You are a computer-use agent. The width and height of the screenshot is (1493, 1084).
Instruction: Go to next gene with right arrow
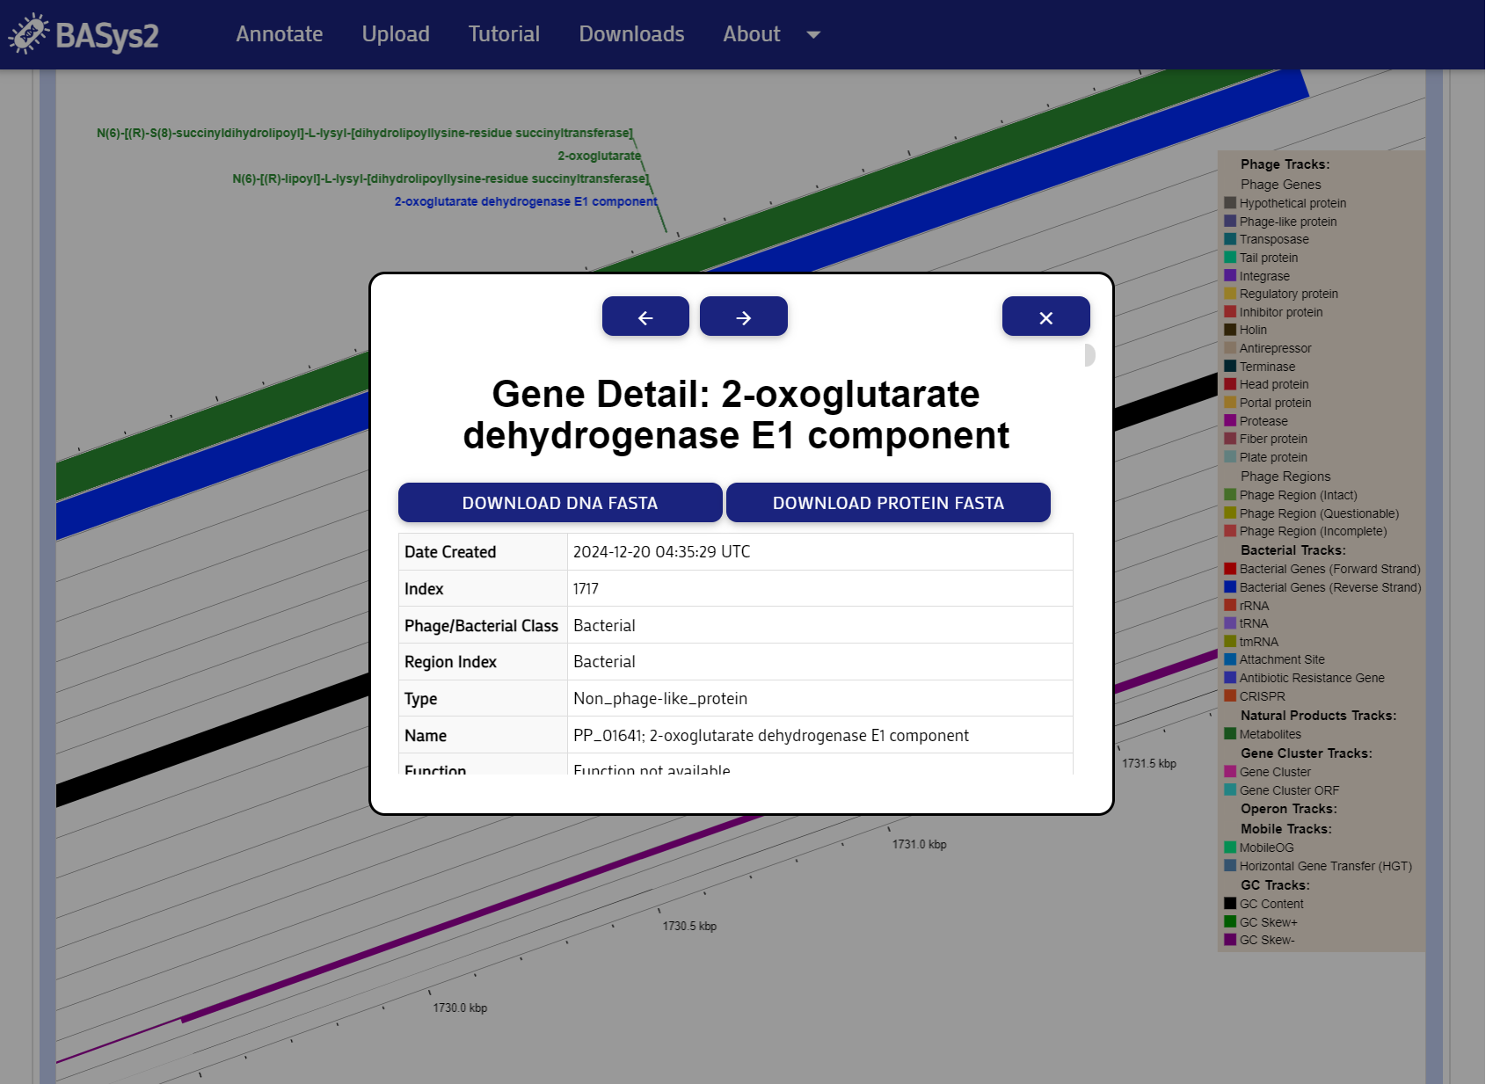(743, 316)
